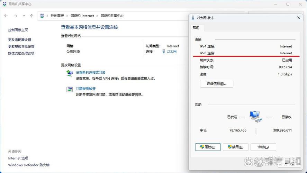Go up one level arrow
The height and width of the screenshot is (173, 307).
[32, 16]
